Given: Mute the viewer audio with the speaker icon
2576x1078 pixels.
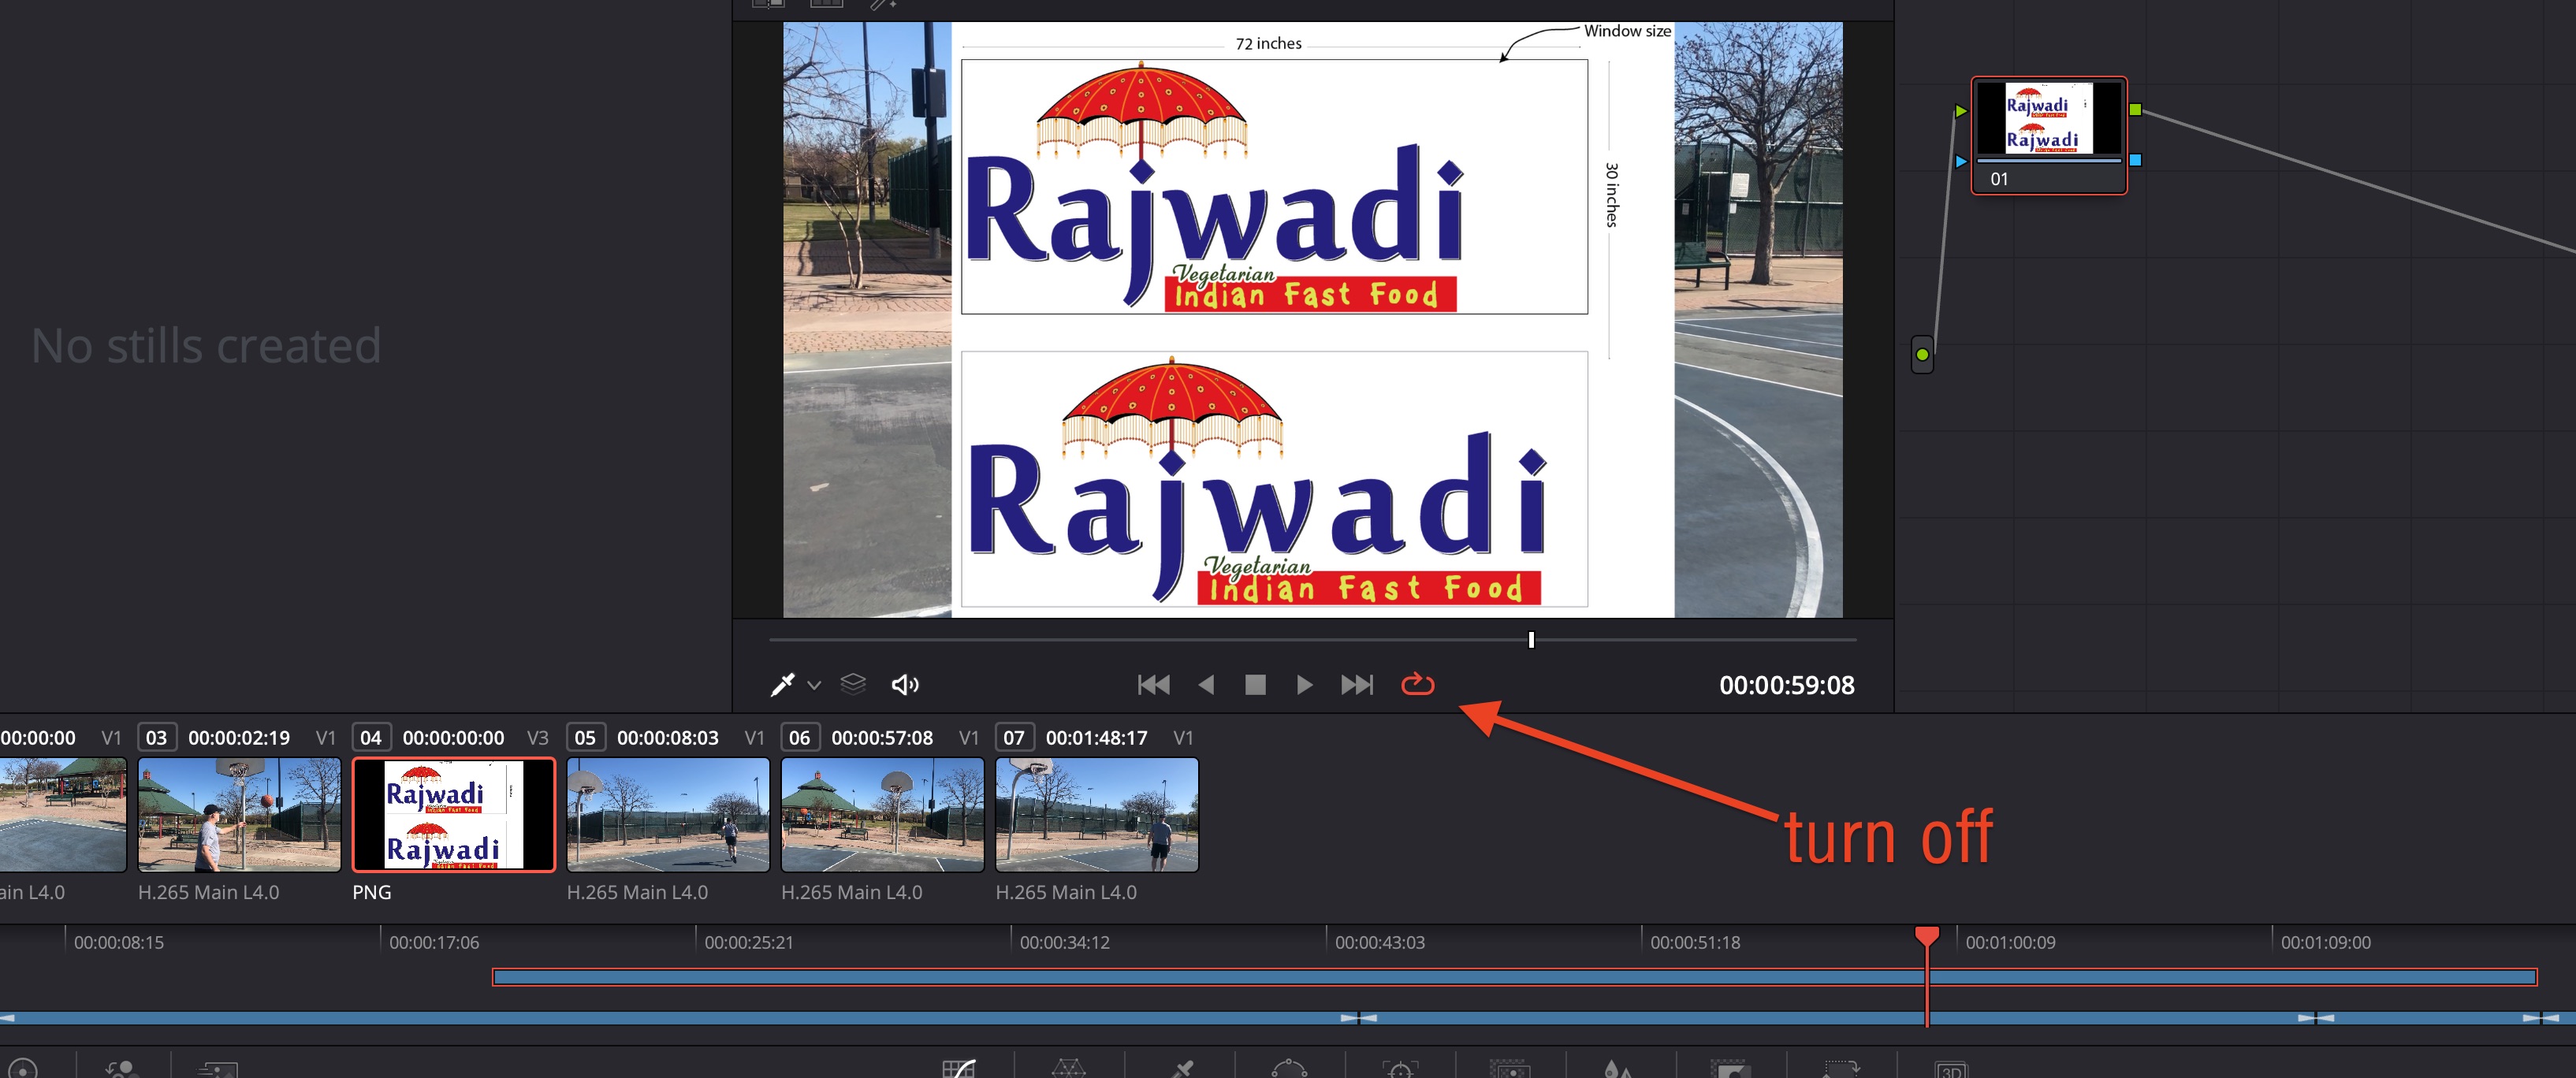Looking at the screenshot, I should click(x=905, y=685).
